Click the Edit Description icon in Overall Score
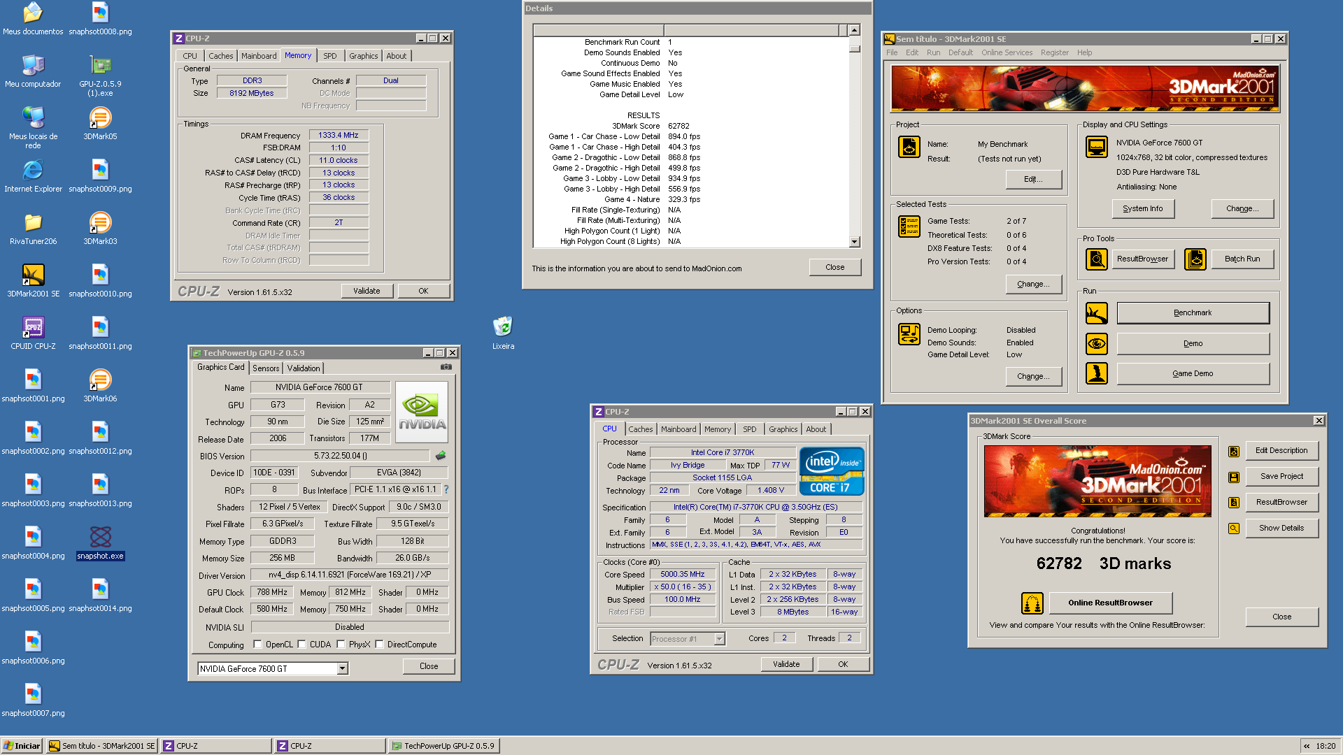 click(x=1233, y=452)
